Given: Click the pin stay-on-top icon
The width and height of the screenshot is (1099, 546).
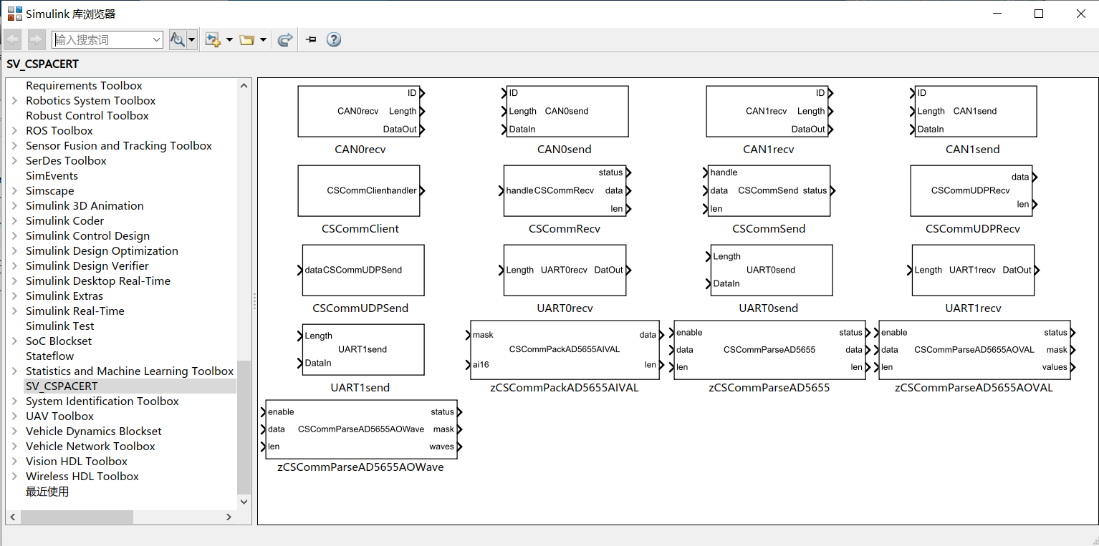Looking at the screenshot, I should click(311, 39).
